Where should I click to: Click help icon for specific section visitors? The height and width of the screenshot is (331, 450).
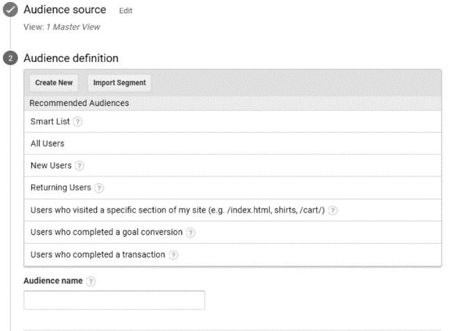333,210
